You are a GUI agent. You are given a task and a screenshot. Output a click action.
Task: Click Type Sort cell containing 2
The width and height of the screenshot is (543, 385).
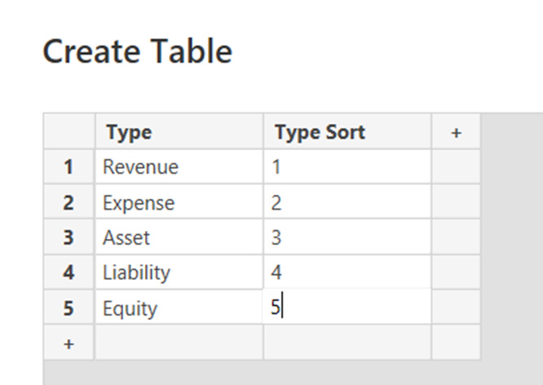[x=347, y=202]
